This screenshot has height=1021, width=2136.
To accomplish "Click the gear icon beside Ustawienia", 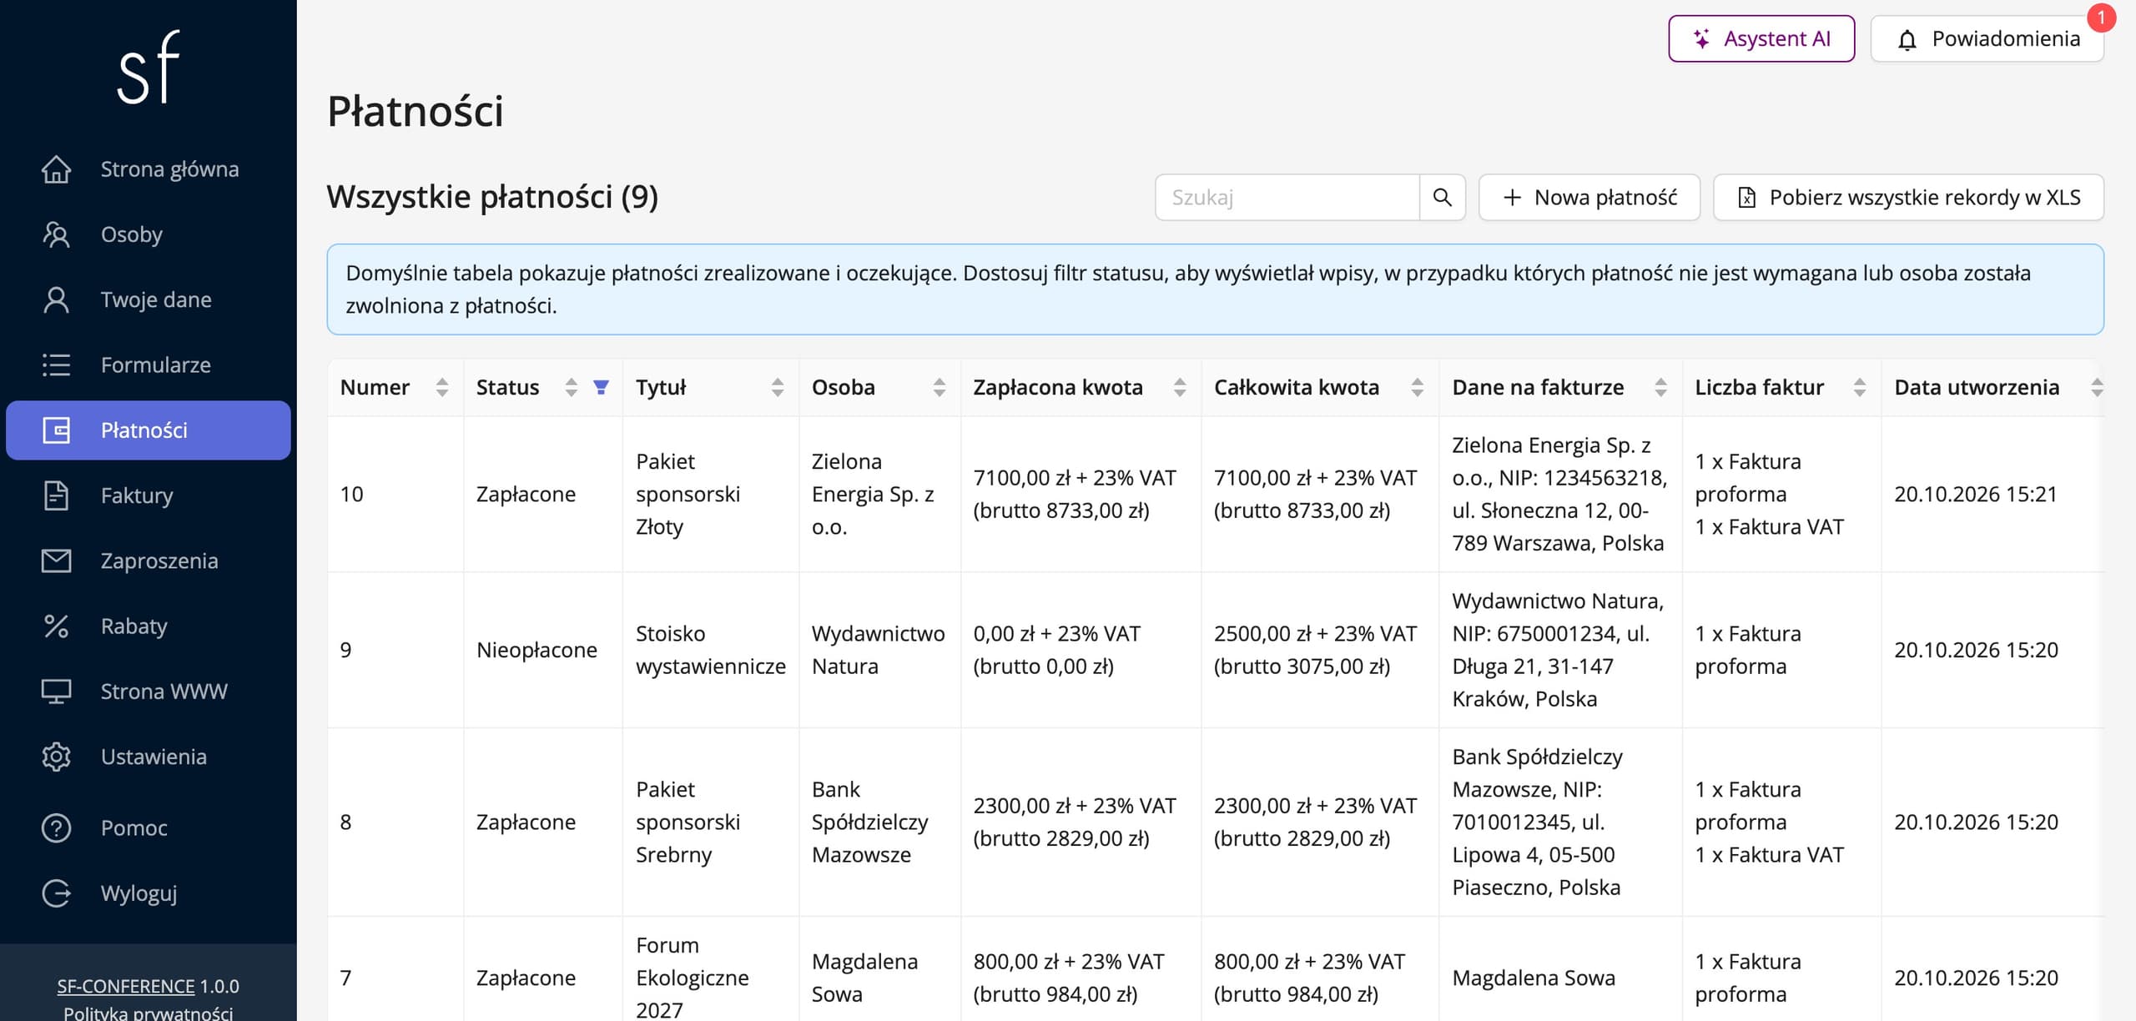I will pyautogui.click(x=56, y=757).
